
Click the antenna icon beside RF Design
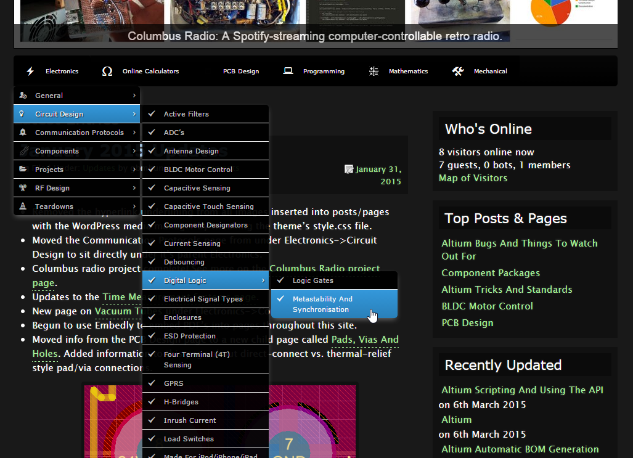23,188
